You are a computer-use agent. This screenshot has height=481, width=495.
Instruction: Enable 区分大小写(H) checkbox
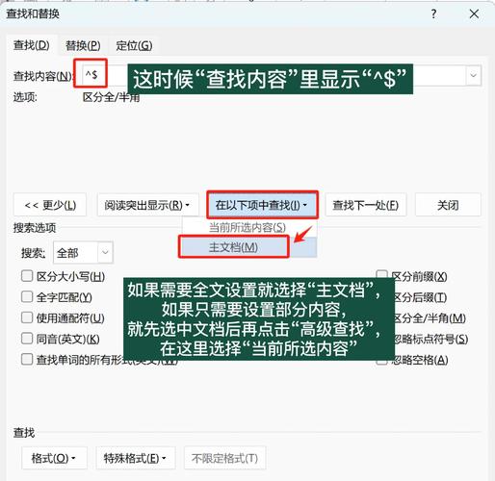pos(27,276)
